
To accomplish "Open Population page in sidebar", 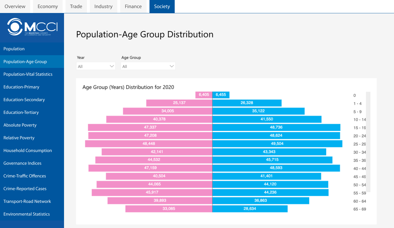I will 14,49.
